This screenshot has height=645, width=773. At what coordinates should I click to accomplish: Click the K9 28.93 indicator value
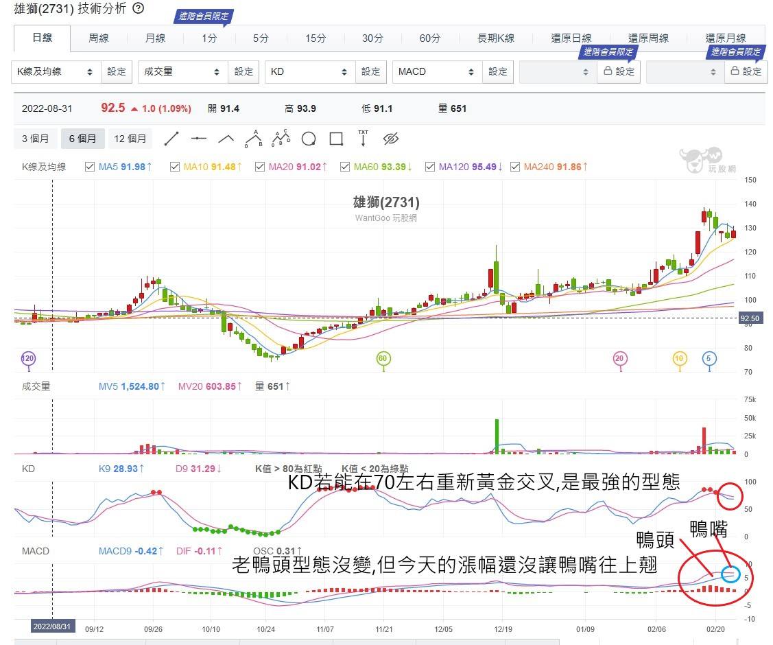pyautogui.click(x=121, y=469)
